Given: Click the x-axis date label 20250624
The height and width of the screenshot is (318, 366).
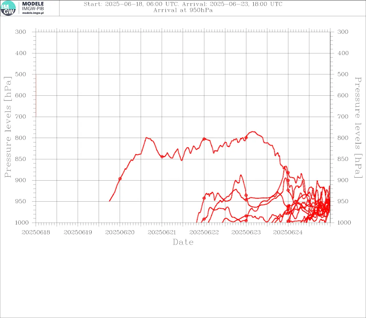Looking at the screenshot, I should 288,232.
